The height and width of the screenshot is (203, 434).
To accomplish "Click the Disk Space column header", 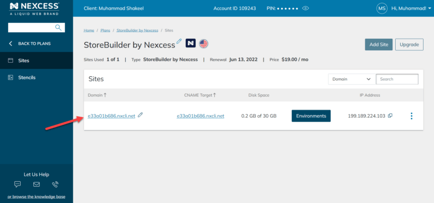I will (x=259, y=95).
